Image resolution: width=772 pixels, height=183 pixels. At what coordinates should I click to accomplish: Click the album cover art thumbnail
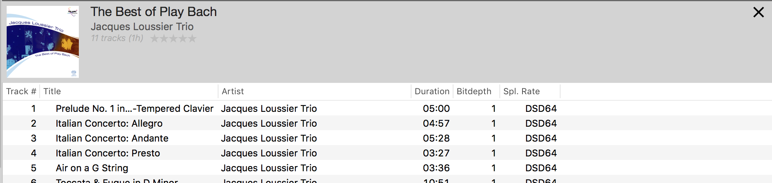43,41
